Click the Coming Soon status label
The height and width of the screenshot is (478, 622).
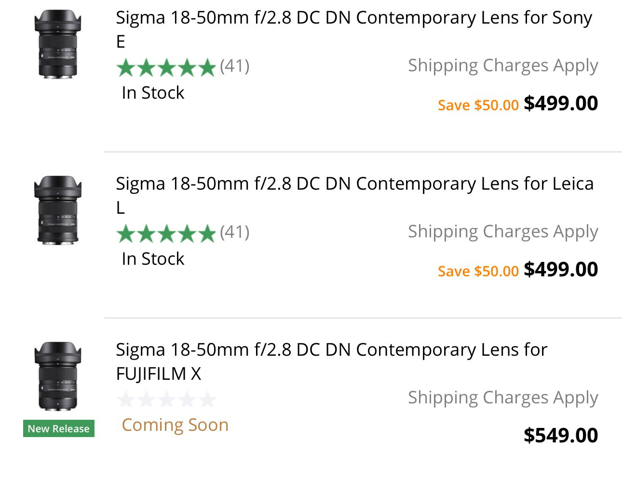tap(175, 425)
